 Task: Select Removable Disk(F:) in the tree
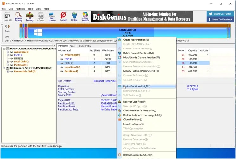point(25,71)
